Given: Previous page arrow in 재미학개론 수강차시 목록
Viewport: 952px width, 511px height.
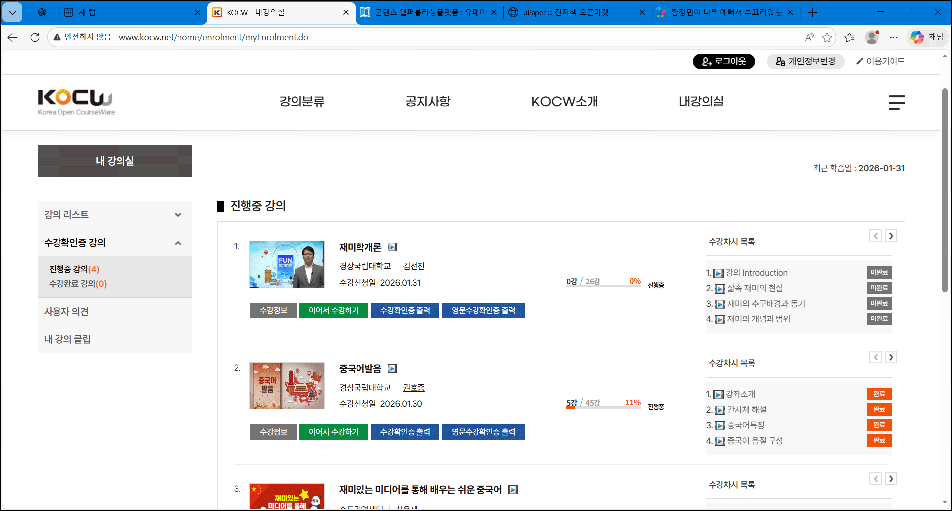Looking at the screenshot, I should tap(876, 236).
